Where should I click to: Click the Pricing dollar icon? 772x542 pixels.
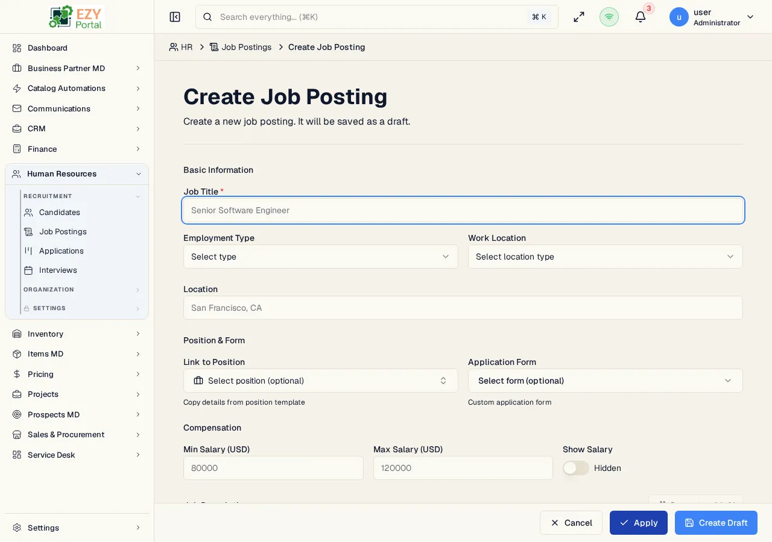(x=17, y=374)
